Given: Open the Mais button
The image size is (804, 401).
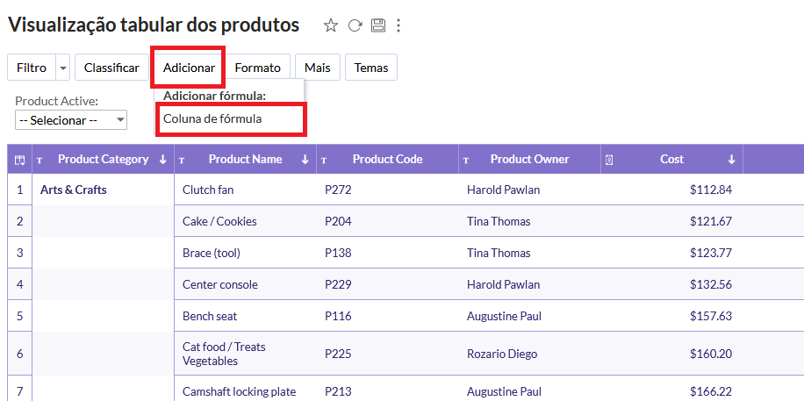Looking at the screenshot, I should click(318, 68).
